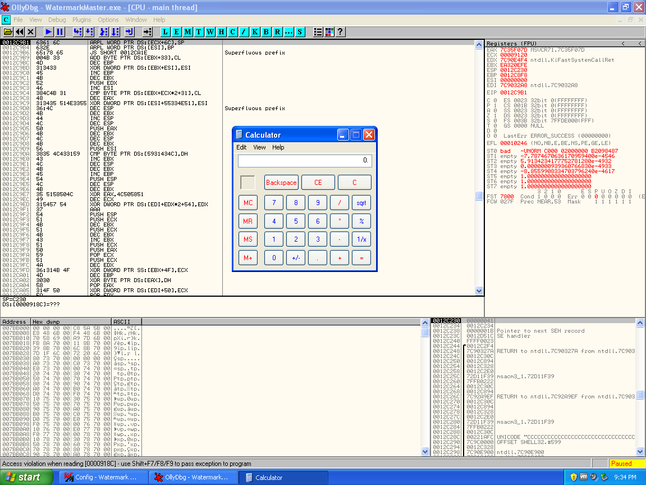Click the Calculator's C clear button

(354, 182)
